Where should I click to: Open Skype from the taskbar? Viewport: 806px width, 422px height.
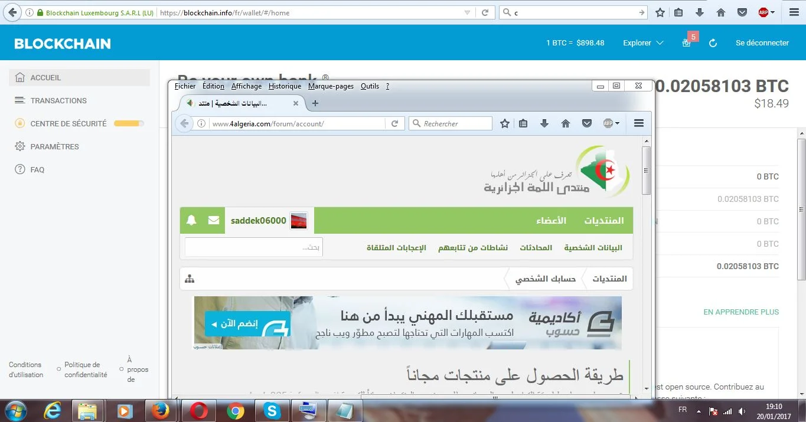[272, 410]
